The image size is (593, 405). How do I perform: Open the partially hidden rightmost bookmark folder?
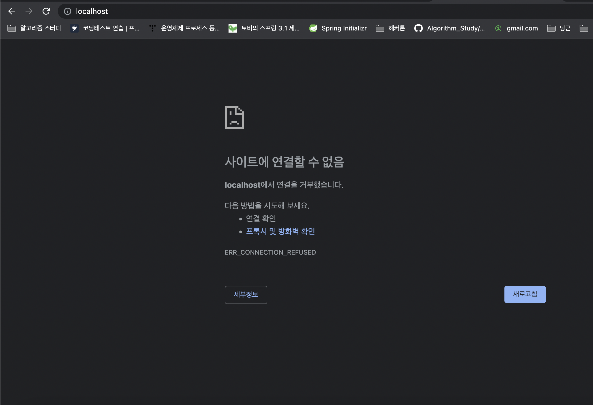coord(584,28)
